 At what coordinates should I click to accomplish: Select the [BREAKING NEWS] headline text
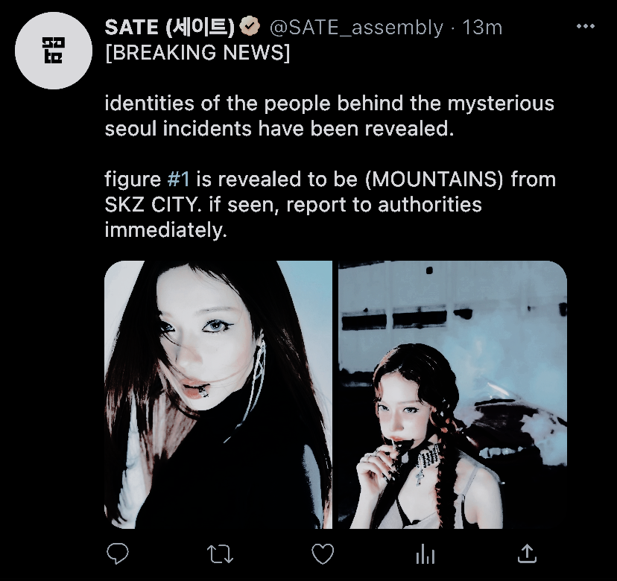tap(197, 52)
